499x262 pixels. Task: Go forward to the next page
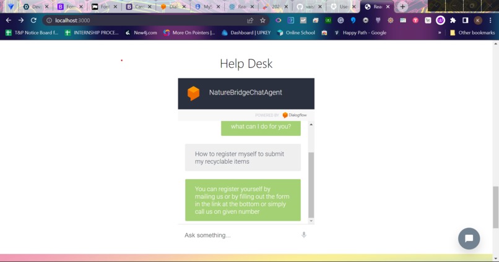pos(21,20)
